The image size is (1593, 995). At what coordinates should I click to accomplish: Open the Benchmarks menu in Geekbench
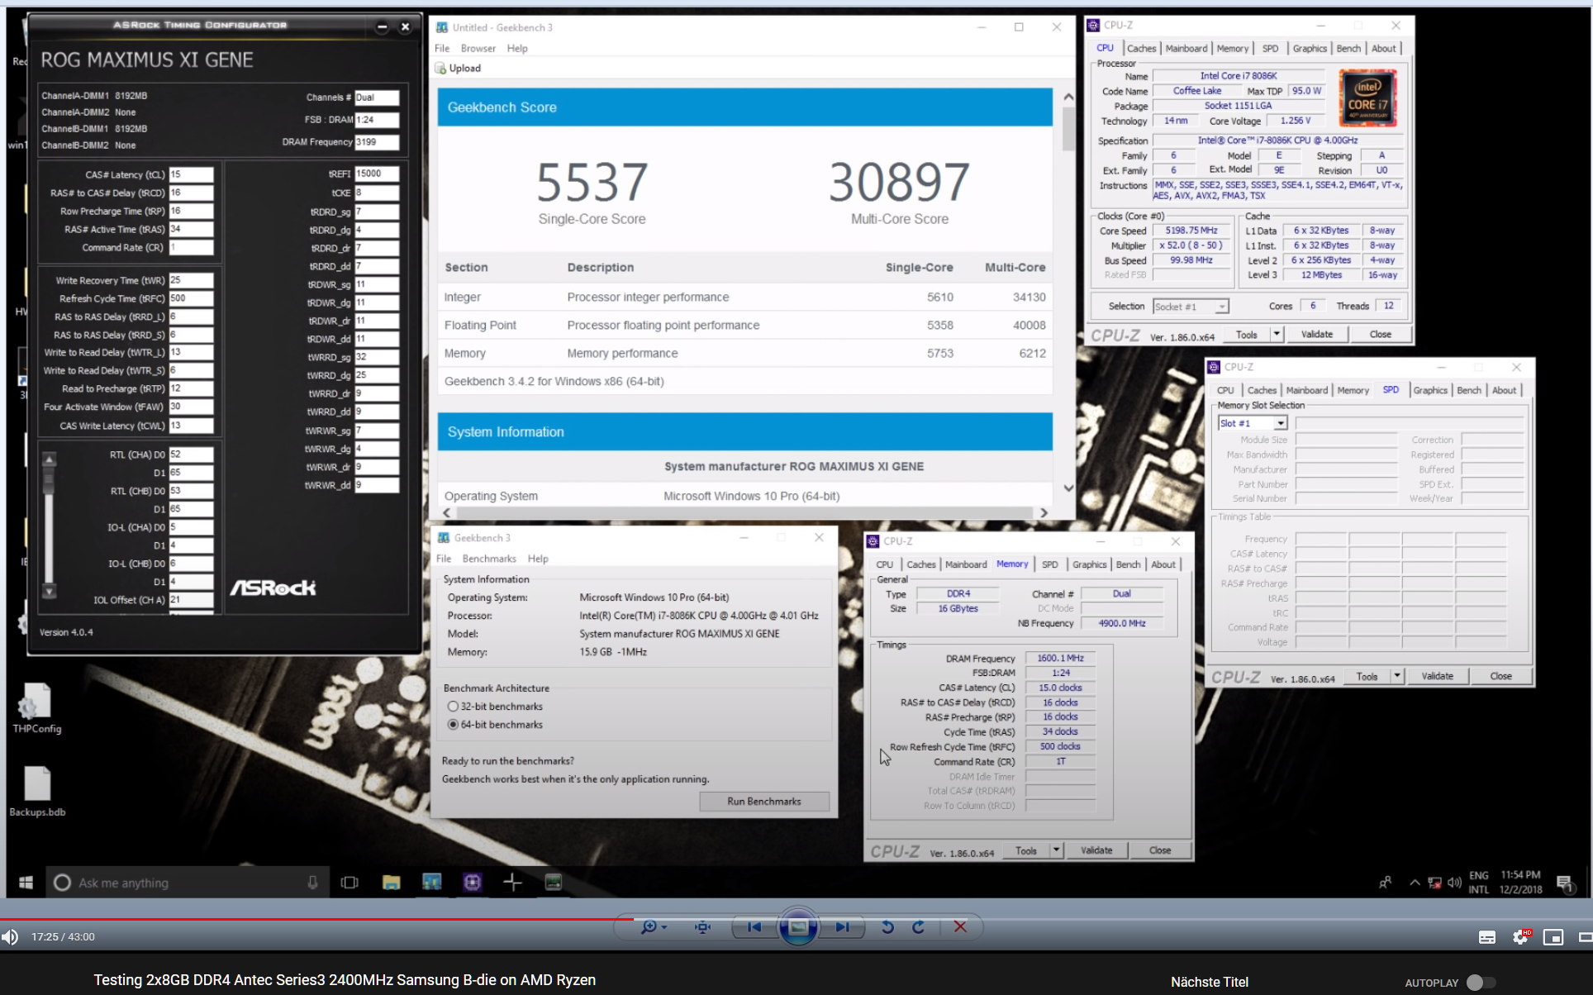click(x=489, y=559)
